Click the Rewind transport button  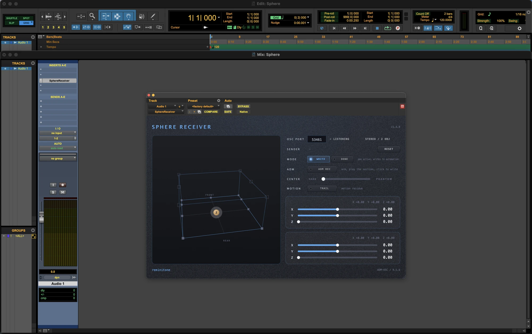tap(344, 28)
